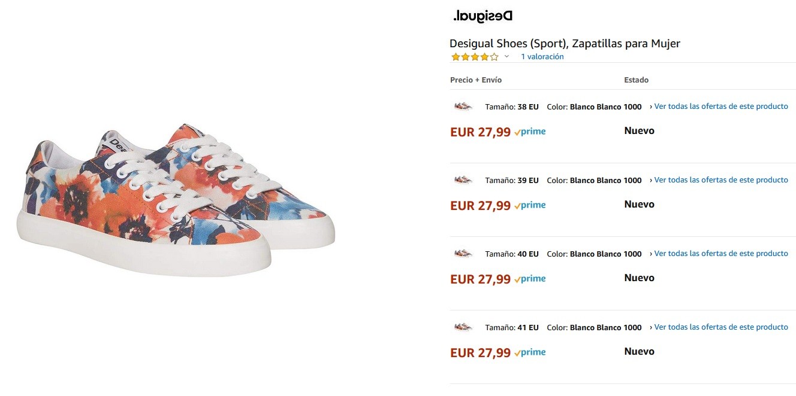Viewport: 796px width, 396px height.
Task: Click the Prime badge on size 40 offer
Action: [530, 279]
